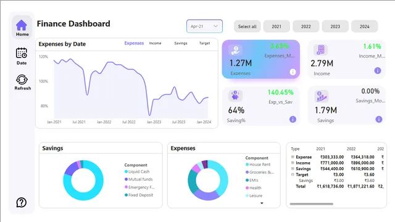Image resolution: width=395 pixels, height=222 pixels.
Task: Click the 64% Saving% value
Action: coord(236,110)
